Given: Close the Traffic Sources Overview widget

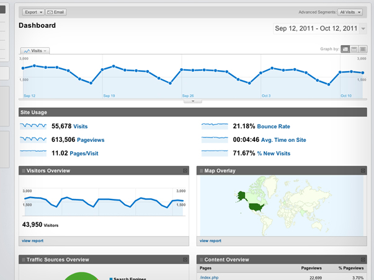Looking at the screenshot, I should [185, 260].
